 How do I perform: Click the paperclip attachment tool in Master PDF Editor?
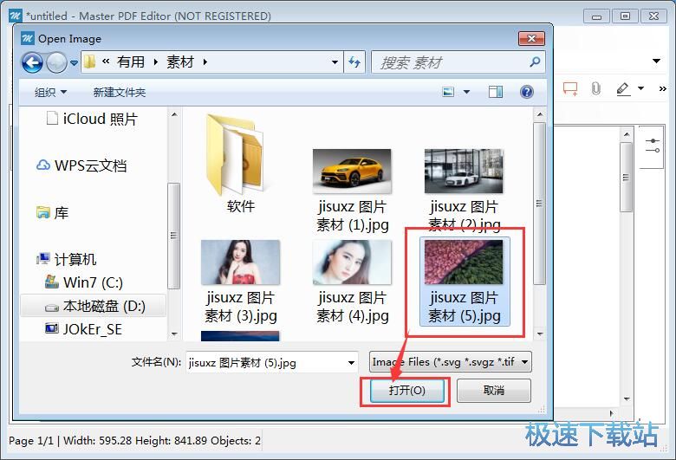595,89
